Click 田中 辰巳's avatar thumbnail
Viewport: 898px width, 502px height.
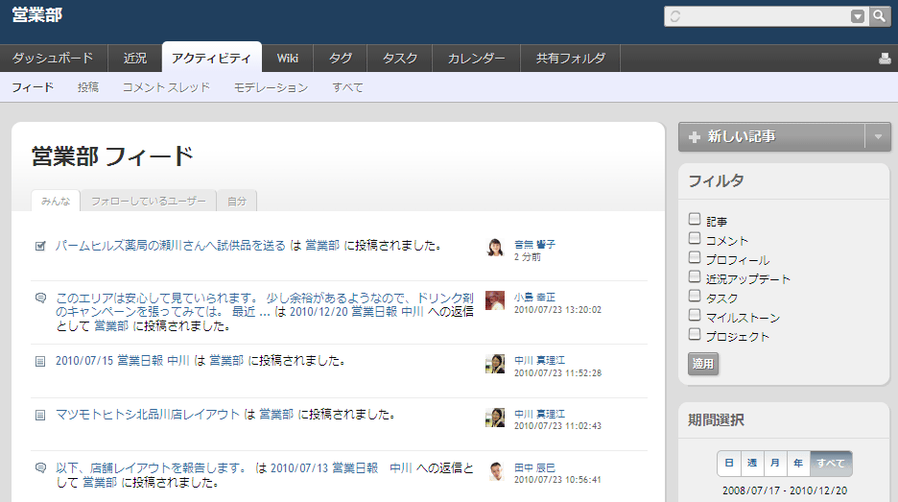[x=495, y=471]
